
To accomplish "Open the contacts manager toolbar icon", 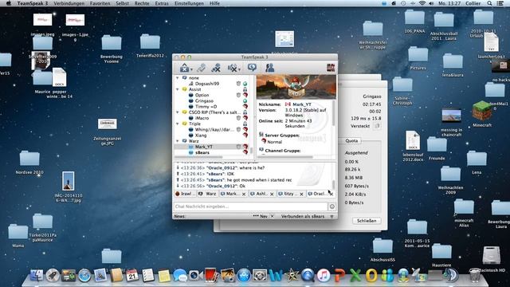I will coord(269,68).
